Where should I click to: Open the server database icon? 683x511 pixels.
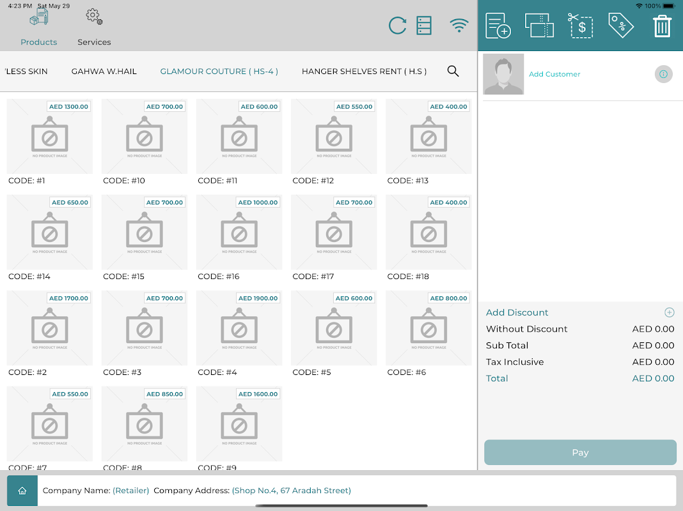click(424, 25)
